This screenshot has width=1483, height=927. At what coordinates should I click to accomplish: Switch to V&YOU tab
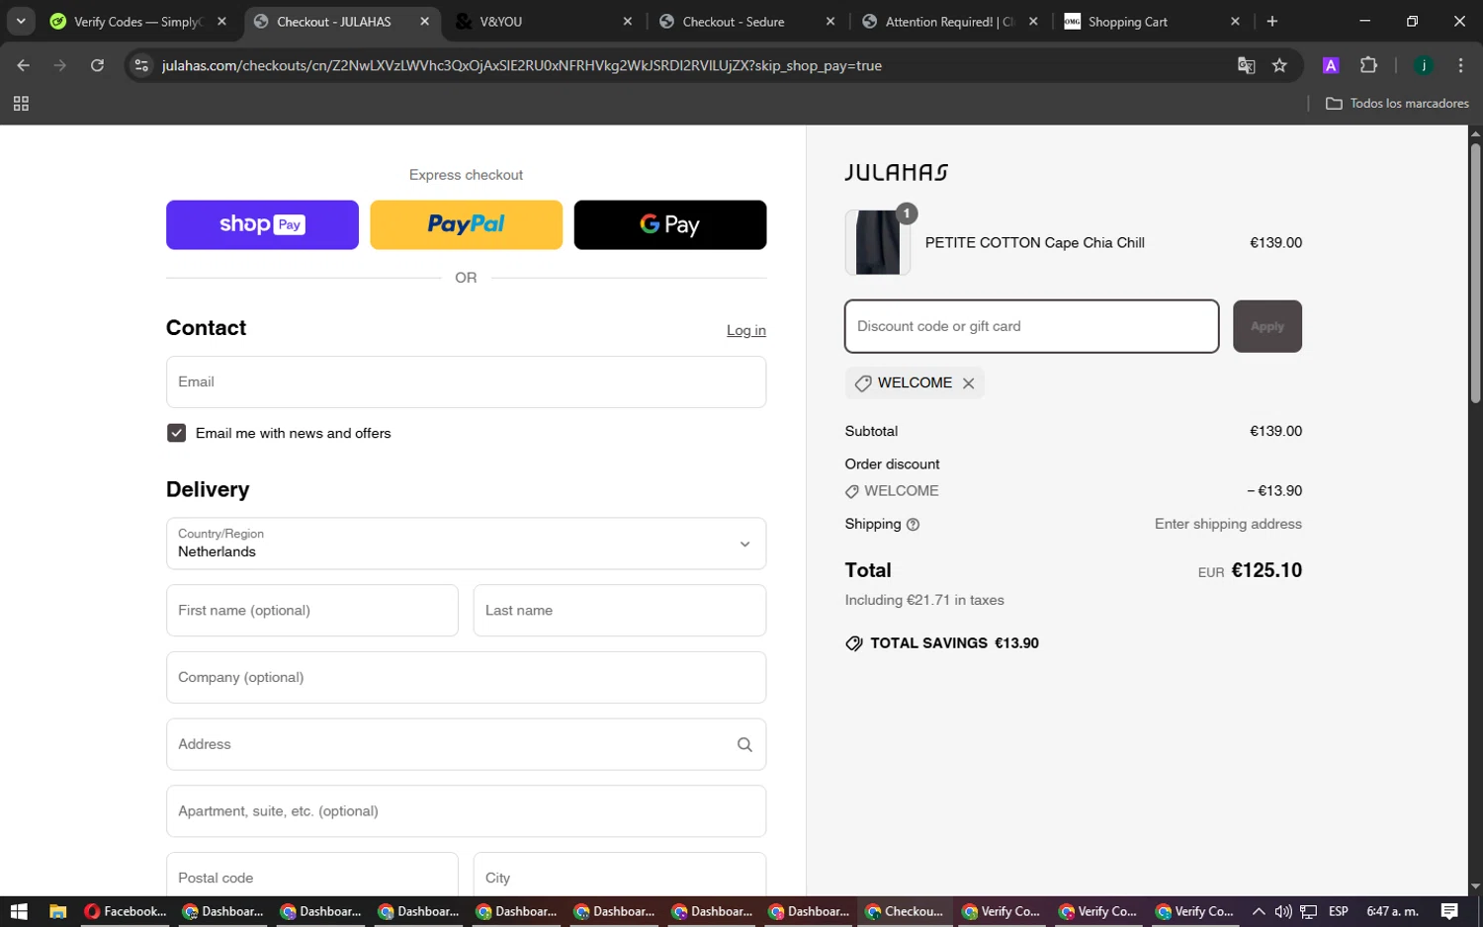[544, 22]
